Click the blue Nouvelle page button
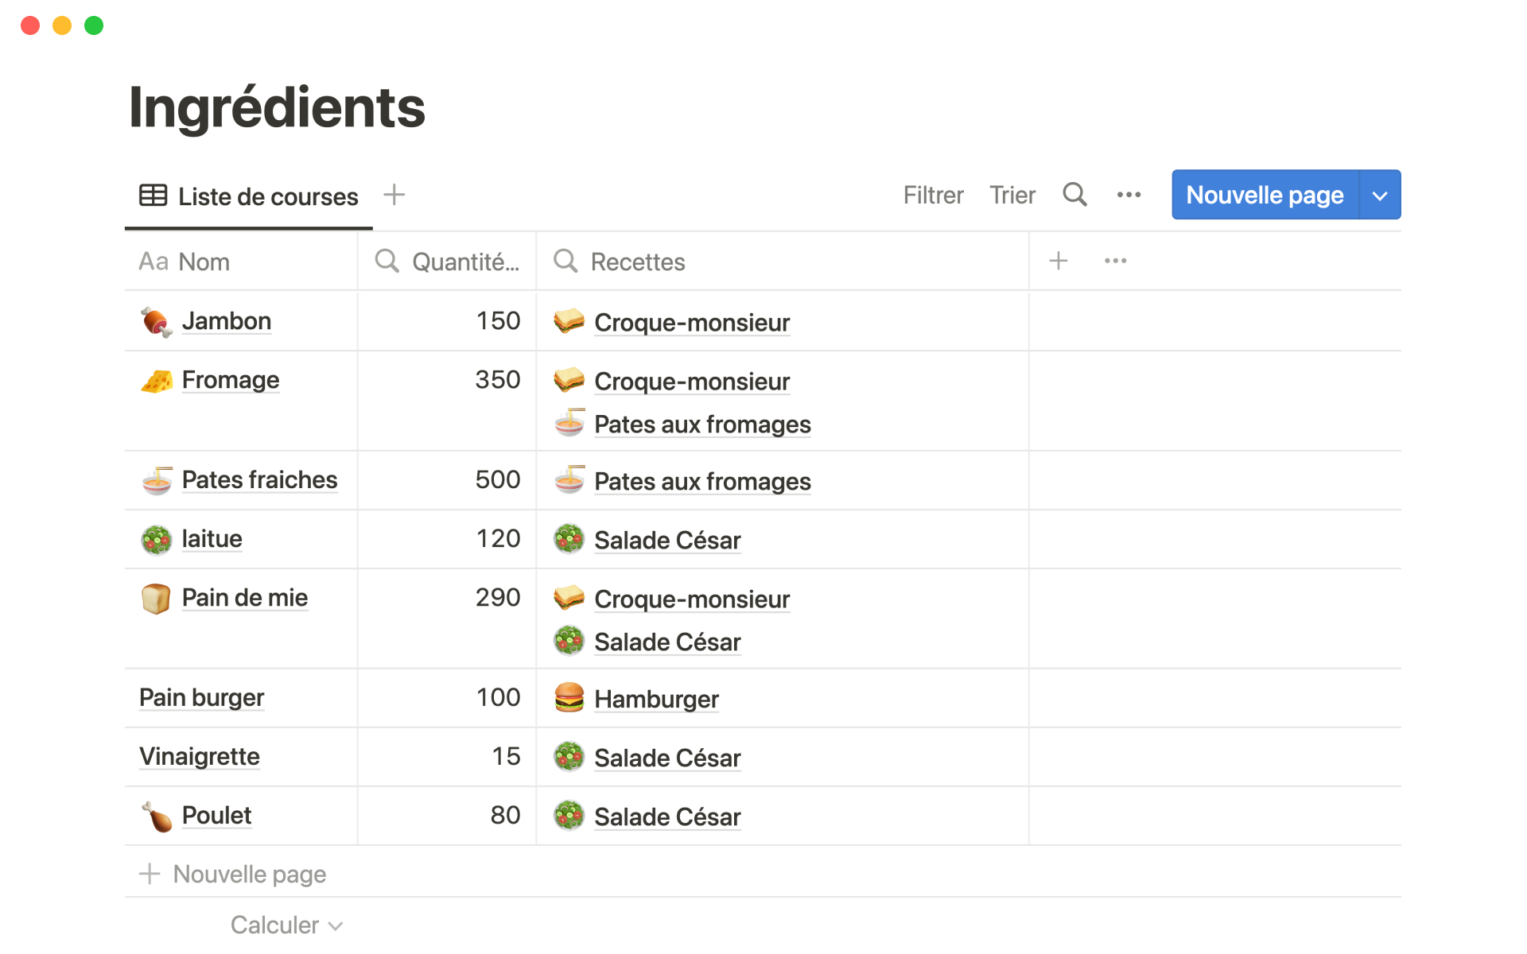This screenshot has width=1527, height=954. [x=1264, y=195]
